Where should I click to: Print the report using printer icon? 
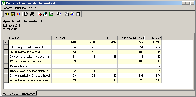pyautogui.click(x=32, y=14)
